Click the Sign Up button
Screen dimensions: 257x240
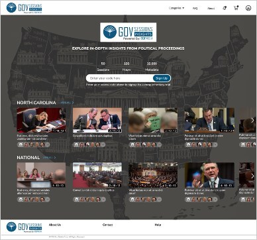(x=162, y=78)
